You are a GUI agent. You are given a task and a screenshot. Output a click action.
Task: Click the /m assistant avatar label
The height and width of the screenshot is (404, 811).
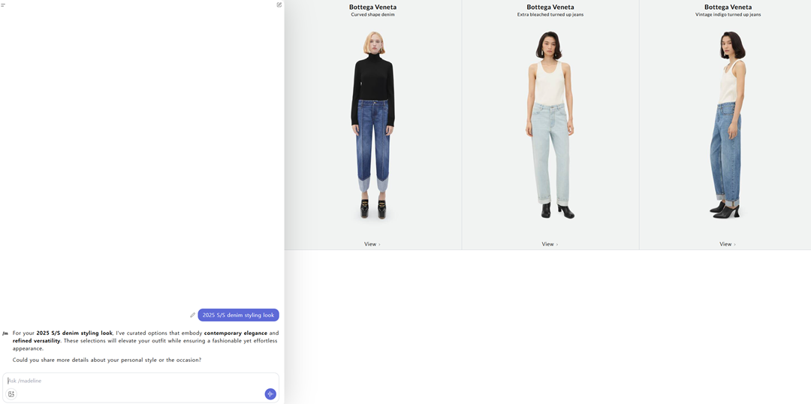(x=5, y=333)
